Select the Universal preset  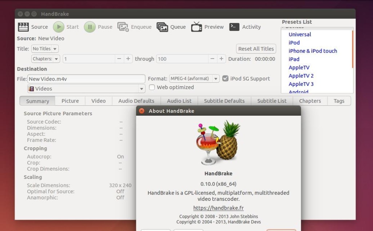click(x=300, y=35)
